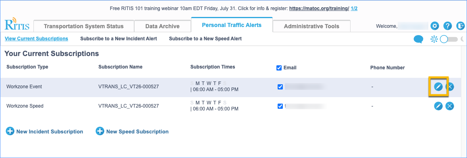Click the plus icon for New Speed Subscription

[100, 131]
